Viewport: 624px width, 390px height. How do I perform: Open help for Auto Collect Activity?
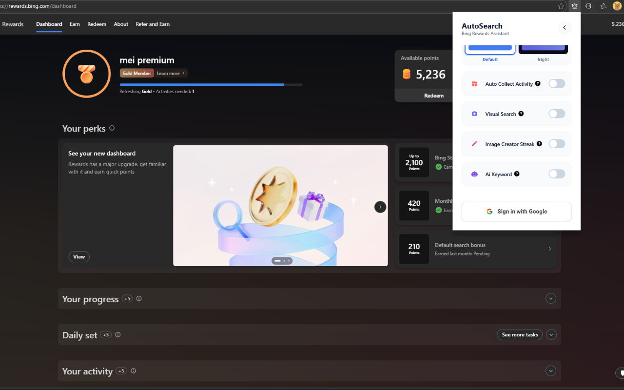538,83
